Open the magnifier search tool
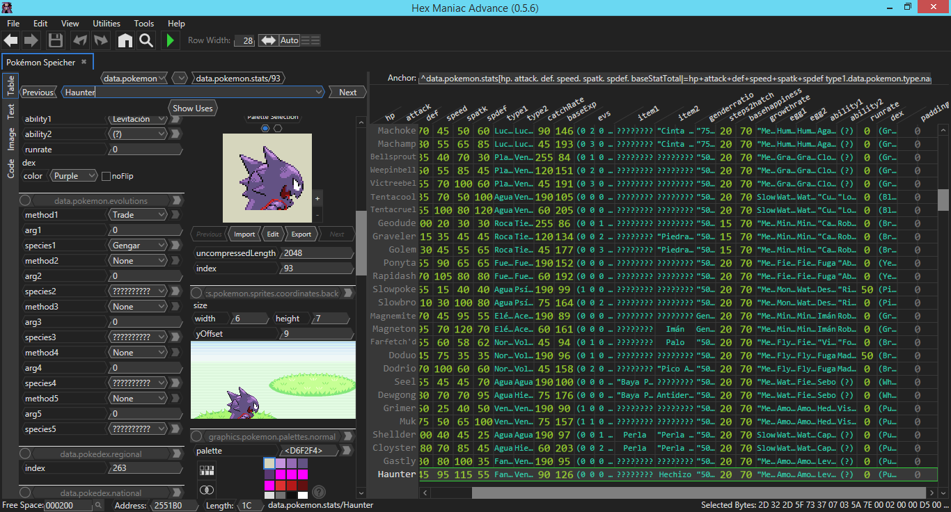 click(x=146, y=40)
